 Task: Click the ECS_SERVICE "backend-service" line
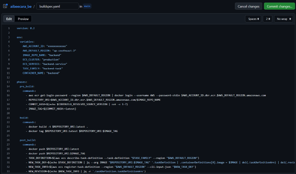pyautogui.click(x=45, y=64)
